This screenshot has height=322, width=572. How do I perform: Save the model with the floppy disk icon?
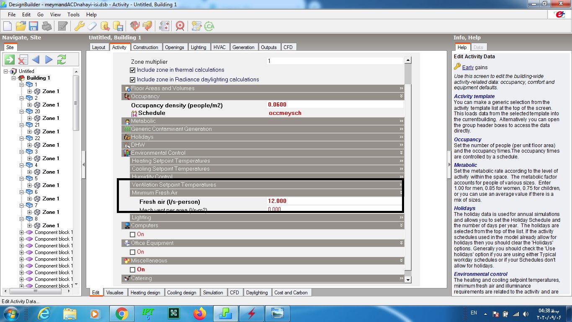(x=33, y=26)
